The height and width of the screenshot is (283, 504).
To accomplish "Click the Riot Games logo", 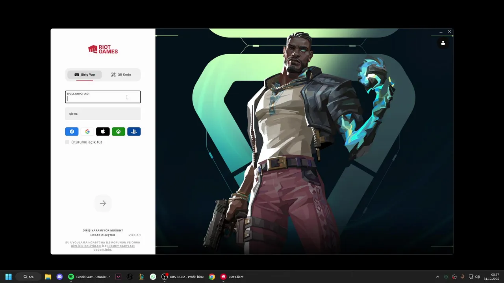I will (103, 49).
